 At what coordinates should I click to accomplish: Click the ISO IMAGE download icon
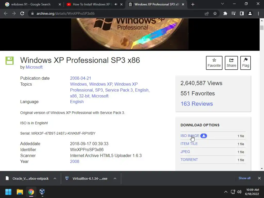(x=204, y=136)
